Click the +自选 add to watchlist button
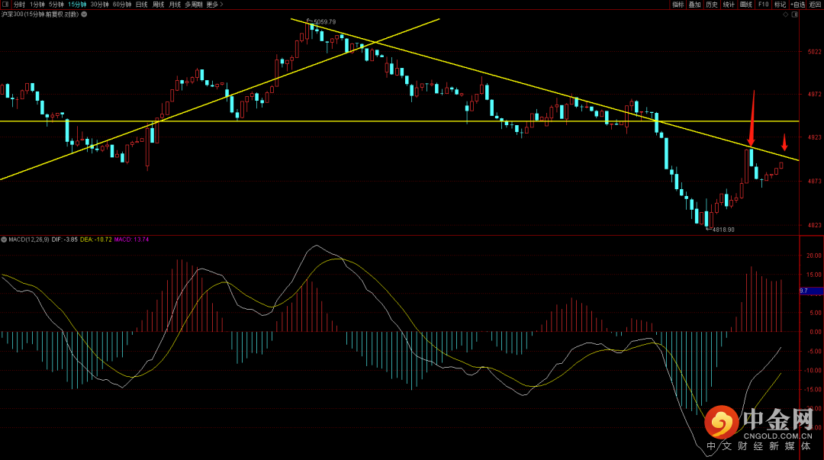The height and width of the screenshot is (460, 824). coord(797,5)
